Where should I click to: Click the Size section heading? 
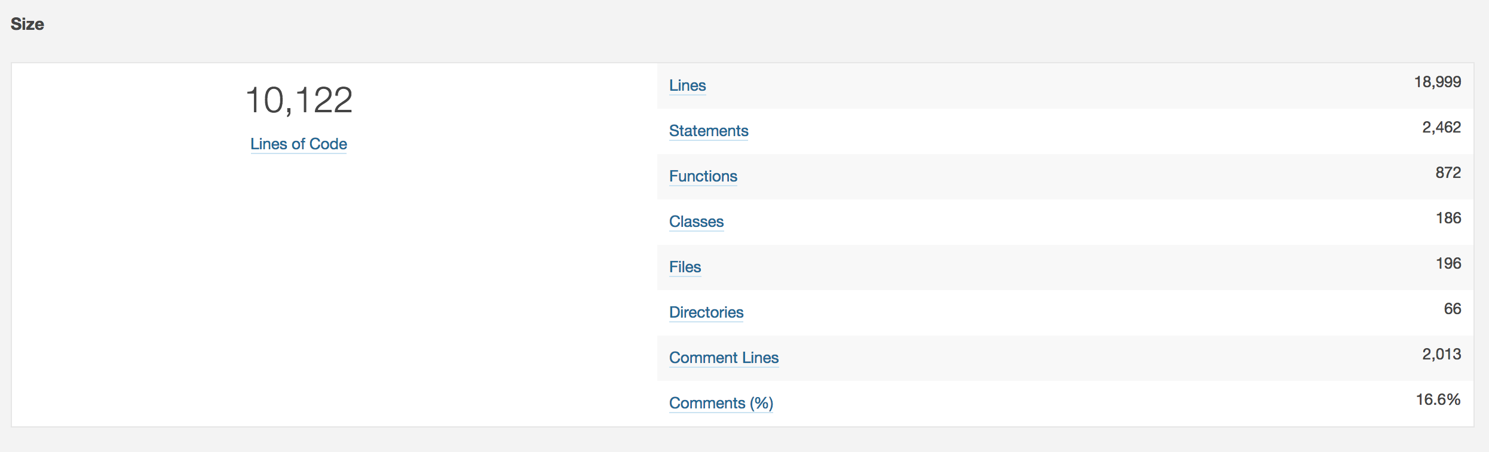click(x=27, y=24)
